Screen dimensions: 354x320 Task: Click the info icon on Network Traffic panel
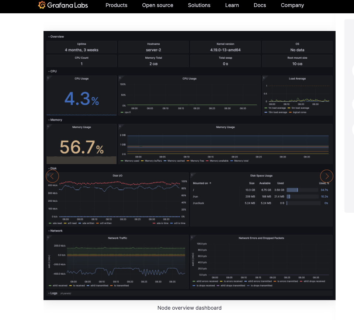pos(48,237)
